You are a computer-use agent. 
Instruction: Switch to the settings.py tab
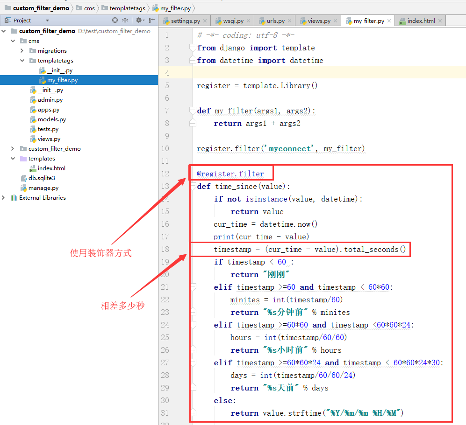(x=185, y=21)
